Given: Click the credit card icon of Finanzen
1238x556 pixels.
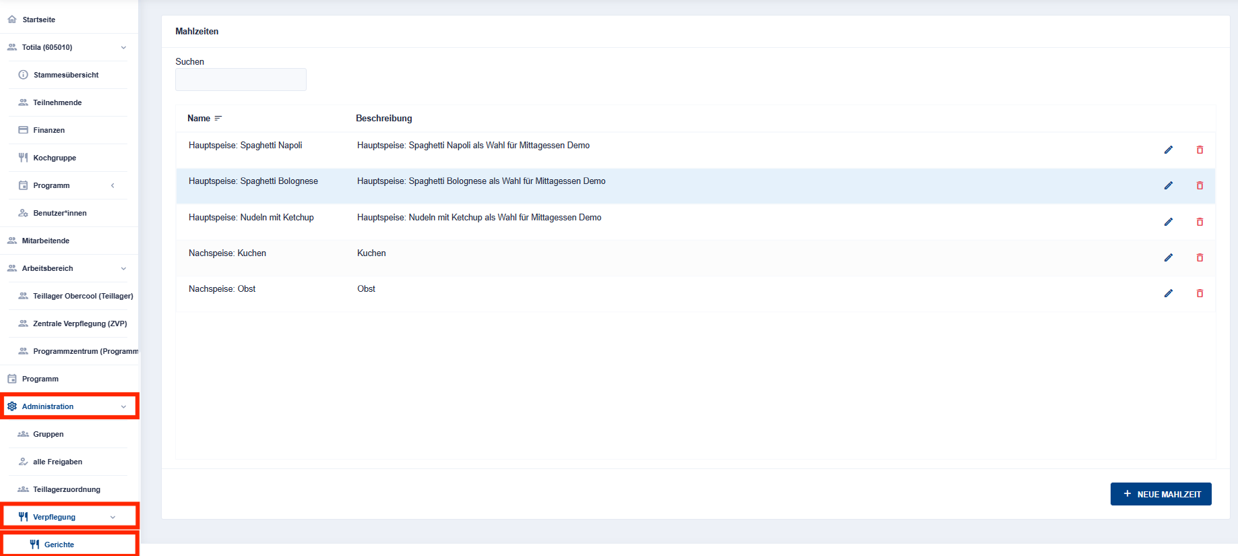Looking at the screenshot, I should click(x=23, y=130).
